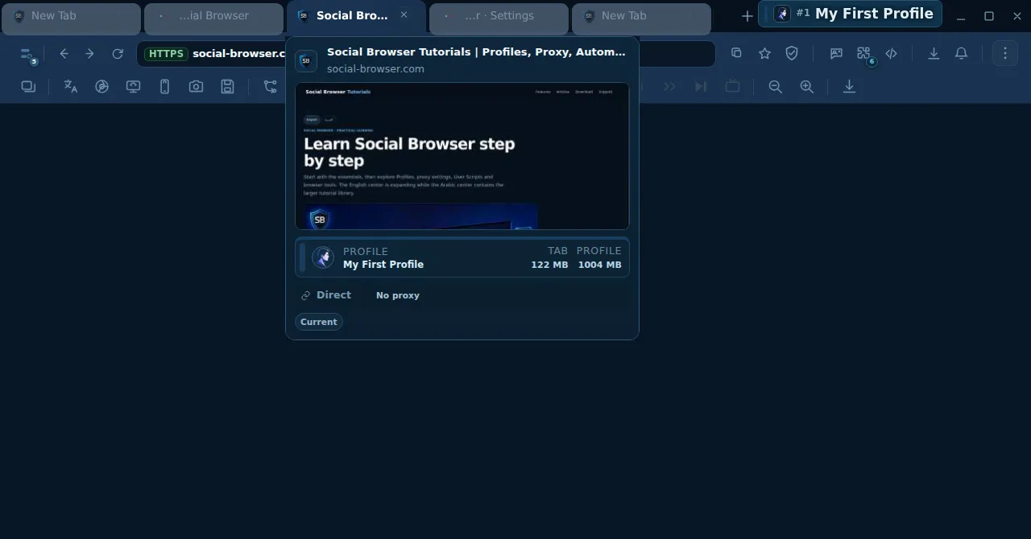Screen dimensions: 1031x539
Task: Open the three-dot browser menu
Action: pos(1004,53)
